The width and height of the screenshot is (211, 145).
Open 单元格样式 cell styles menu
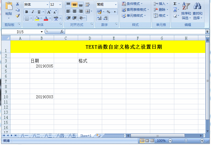point(134,16)
